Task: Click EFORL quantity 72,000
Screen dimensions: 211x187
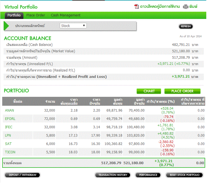Action: [x=49, y=119]
